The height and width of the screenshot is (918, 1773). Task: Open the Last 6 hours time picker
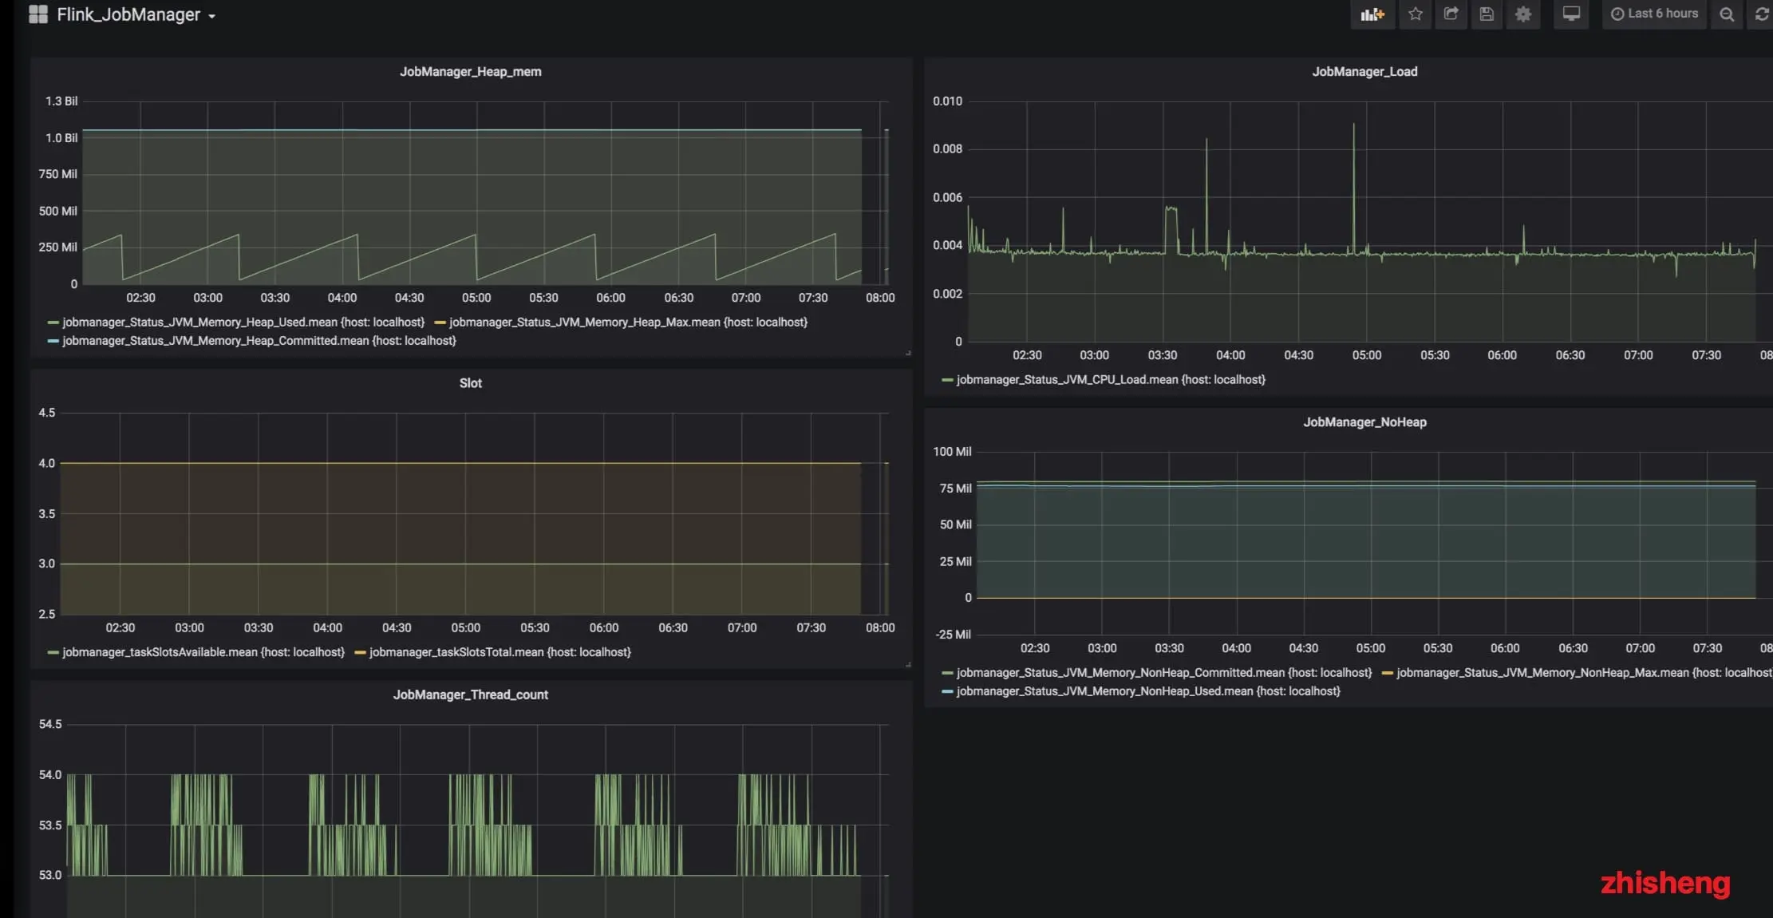tap(1654, 14)
